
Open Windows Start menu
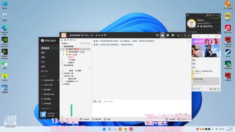click(x=104, y=129)
